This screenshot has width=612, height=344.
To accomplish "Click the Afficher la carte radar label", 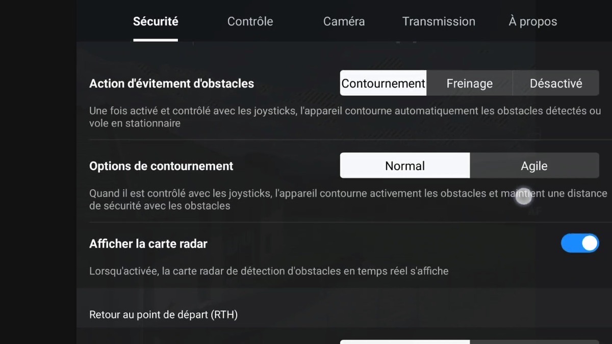I will tap(148, 244).
